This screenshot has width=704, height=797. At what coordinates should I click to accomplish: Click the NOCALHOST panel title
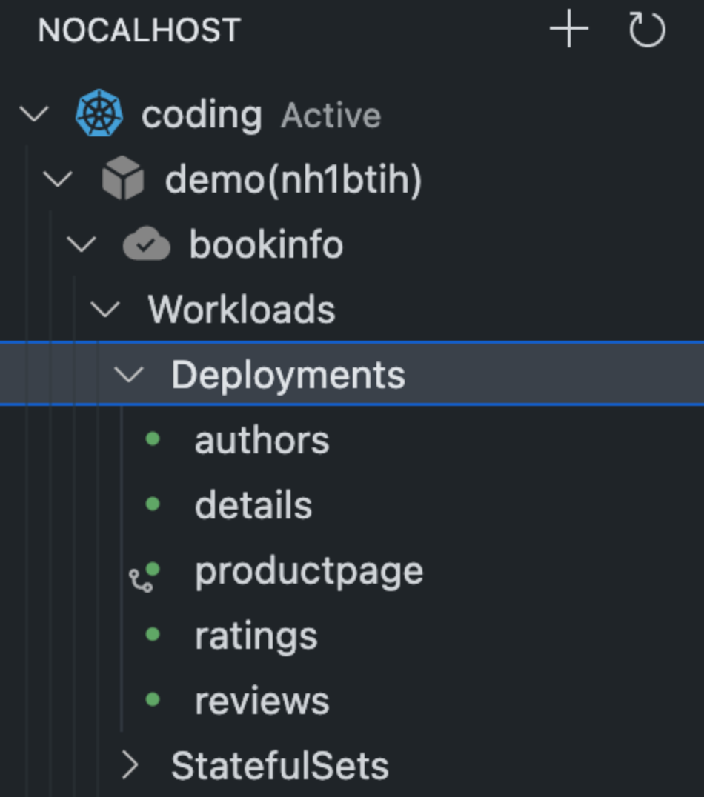click(139, 30)
